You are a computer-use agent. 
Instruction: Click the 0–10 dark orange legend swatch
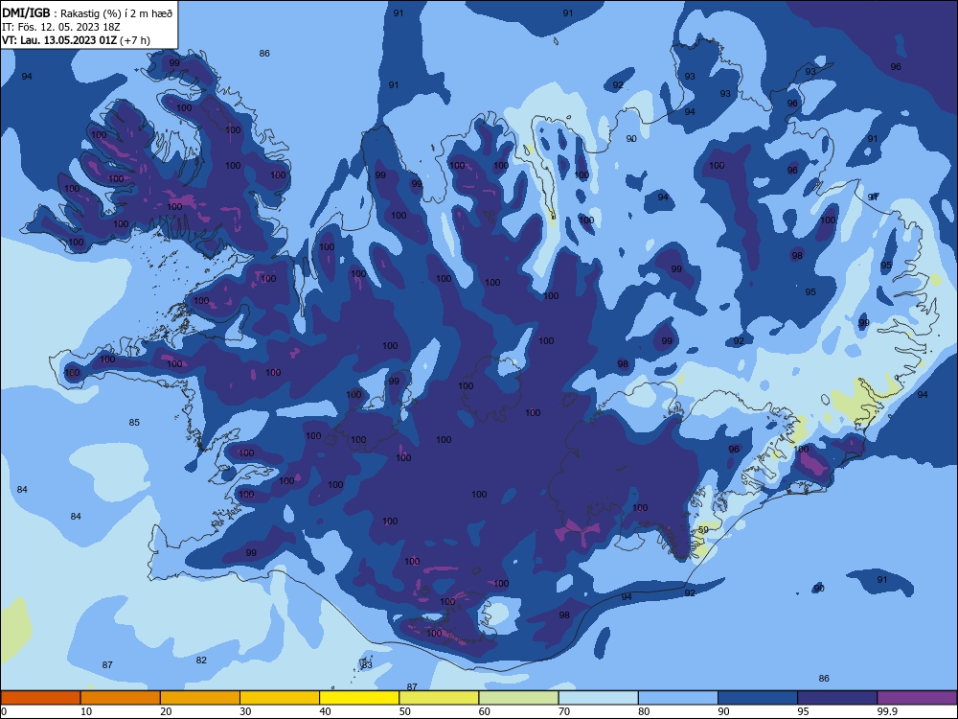[40, 698]
